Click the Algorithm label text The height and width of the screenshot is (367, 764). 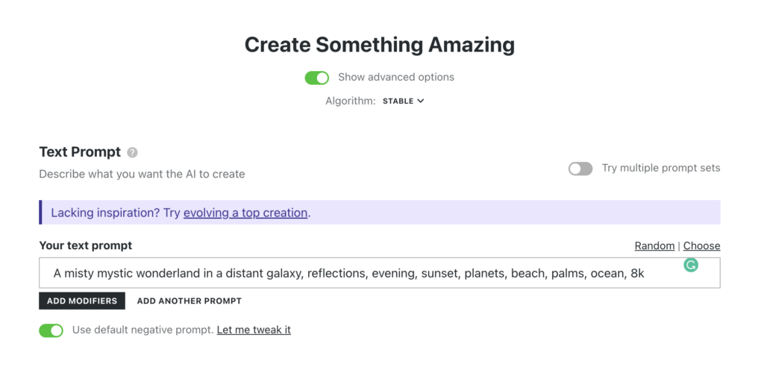tap(351, 101)
